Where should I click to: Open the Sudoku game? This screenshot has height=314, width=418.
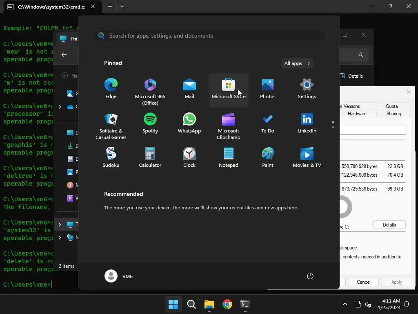111,157
